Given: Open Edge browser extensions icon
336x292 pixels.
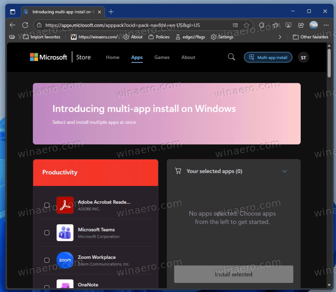Looking at the screenshot, I should pyautogui.click(x=261, y=24).
